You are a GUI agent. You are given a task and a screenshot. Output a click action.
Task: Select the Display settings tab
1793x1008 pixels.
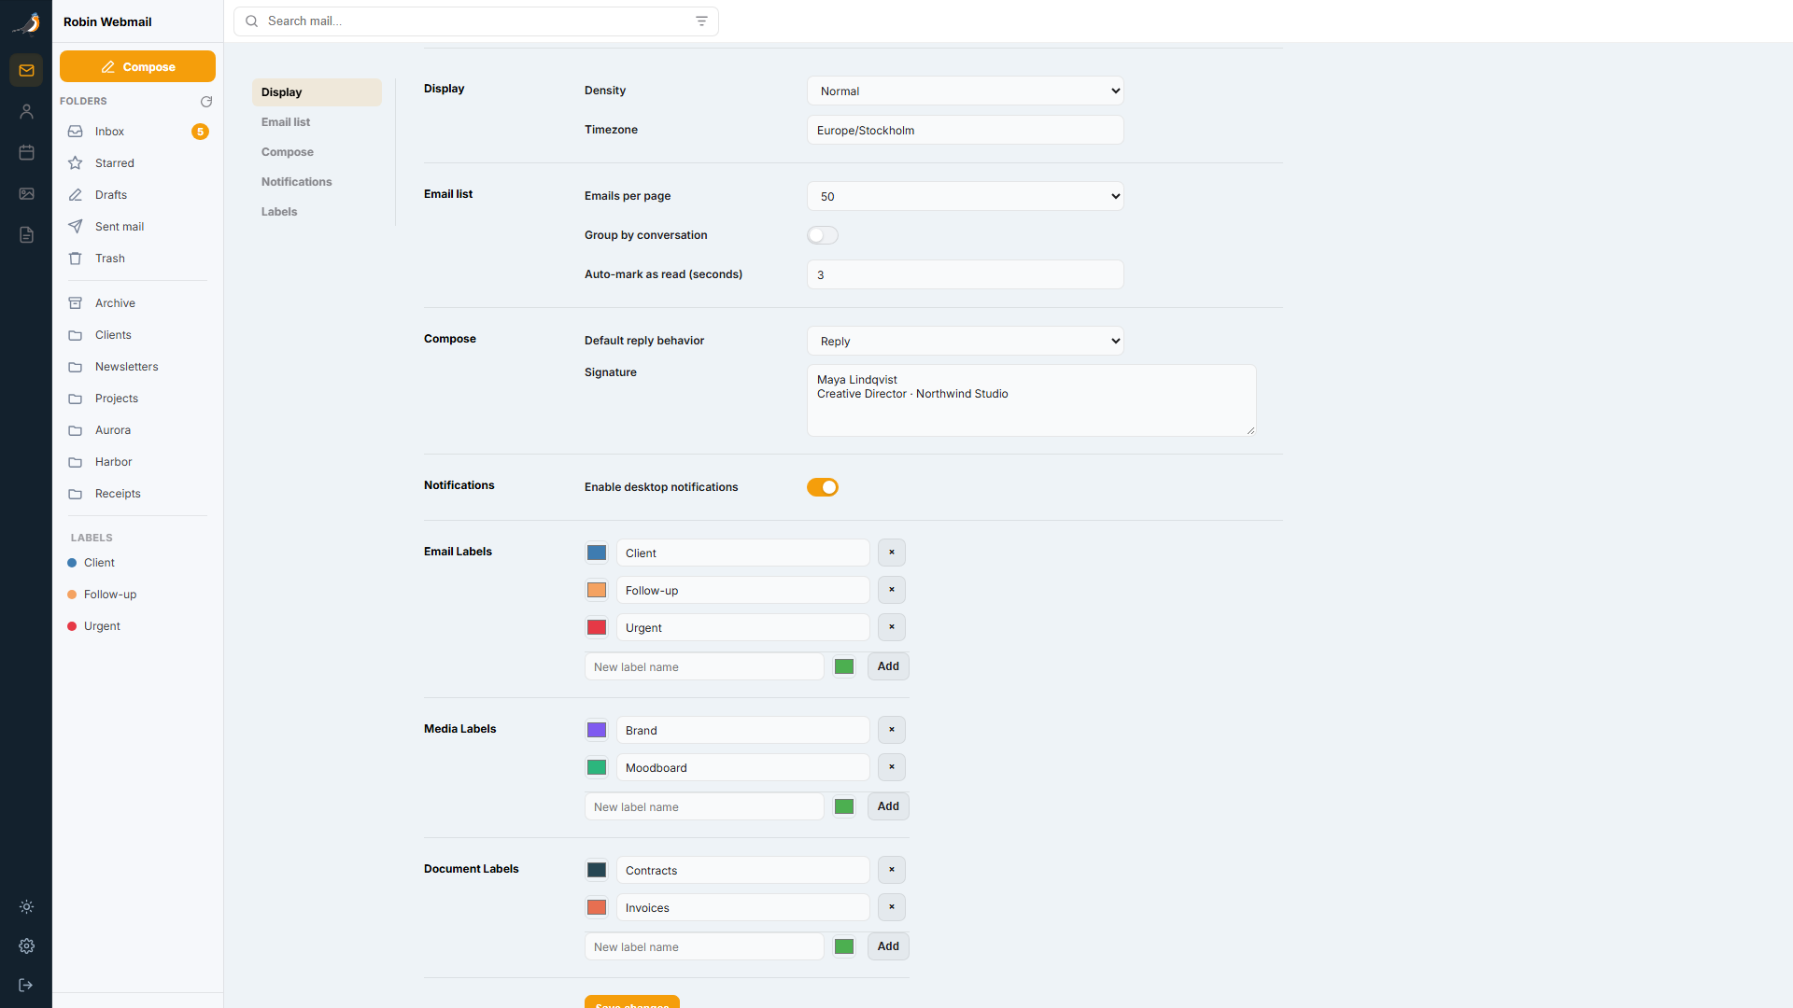pyautogui.click(x=317, y=92)
